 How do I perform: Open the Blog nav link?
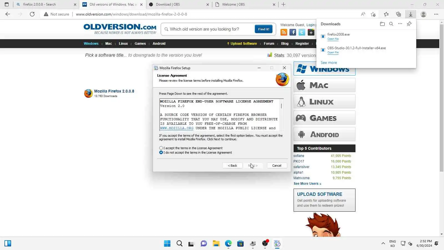click(285, 44)
